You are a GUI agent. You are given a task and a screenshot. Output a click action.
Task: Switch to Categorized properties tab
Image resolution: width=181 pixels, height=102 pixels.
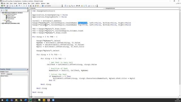click(x=9, y=74)
